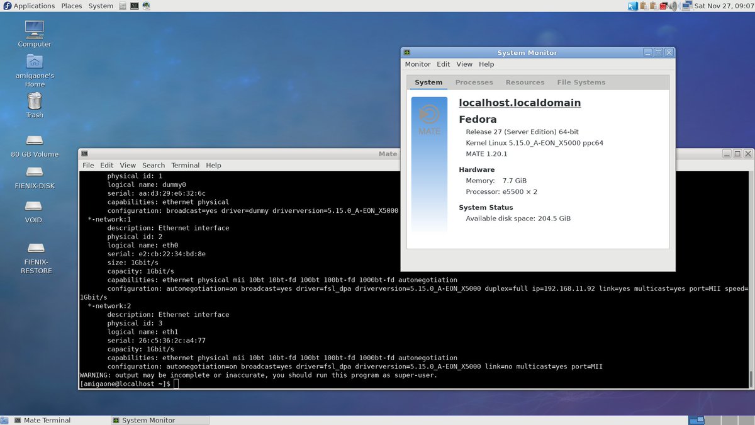Switch to the File Systems tab
This screenshot has height=425, width=755.
[x=581, y=82]
